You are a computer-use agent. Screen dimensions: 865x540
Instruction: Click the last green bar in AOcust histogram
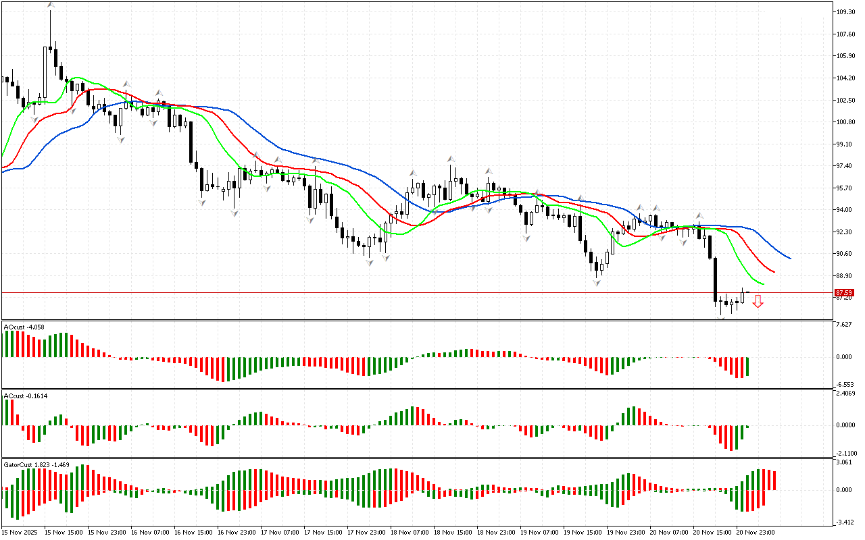click(748, 367)
